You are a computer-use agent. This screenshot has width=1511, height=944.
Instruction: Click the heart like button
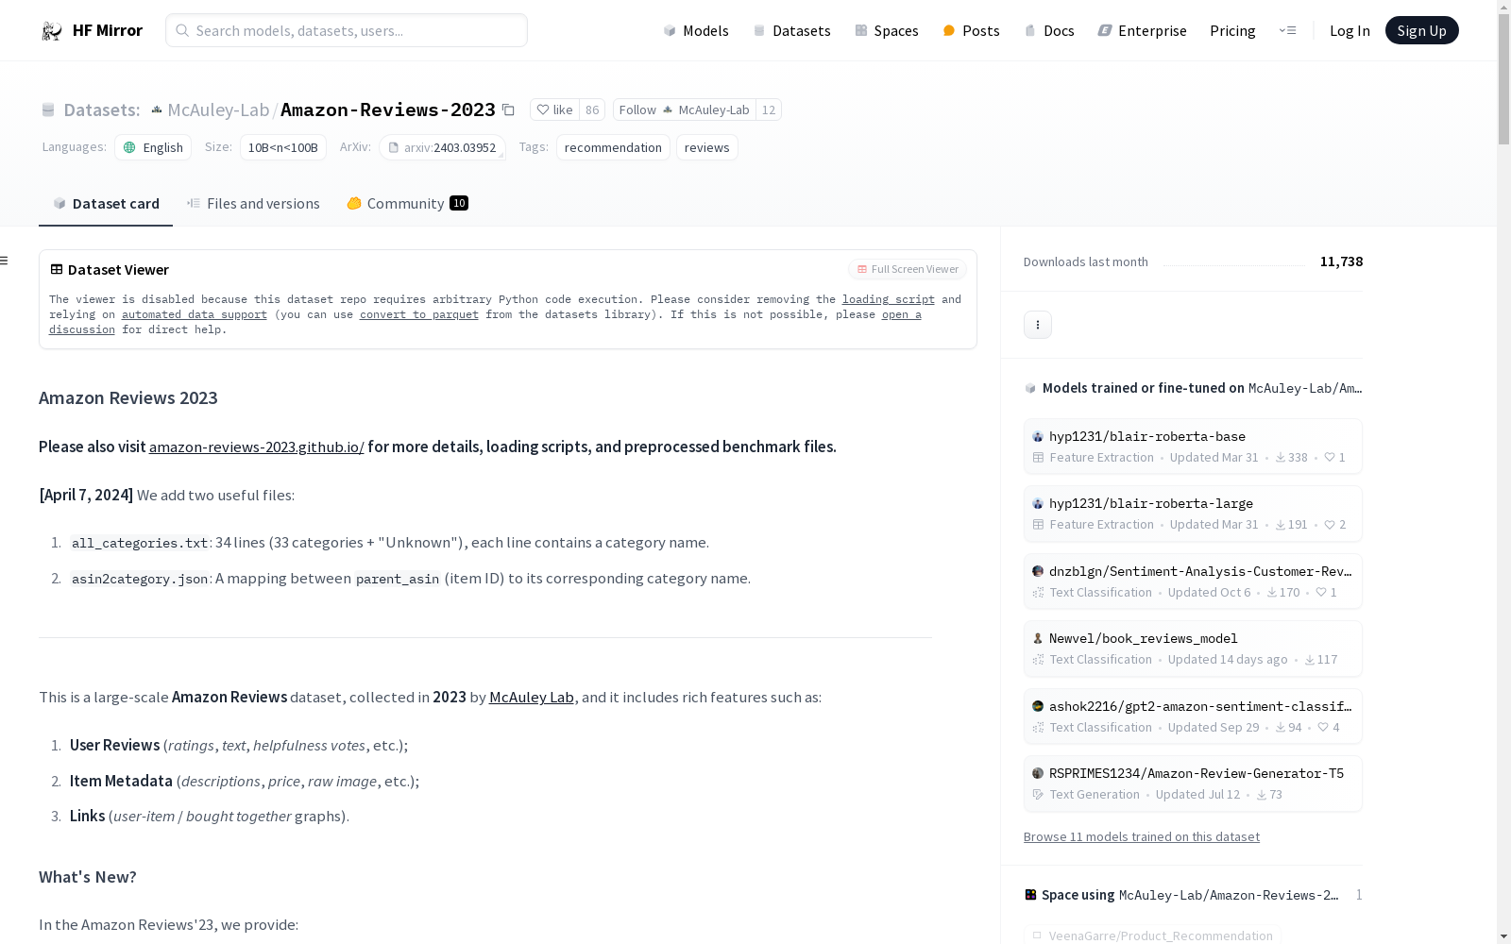click(x=554, y=110)
